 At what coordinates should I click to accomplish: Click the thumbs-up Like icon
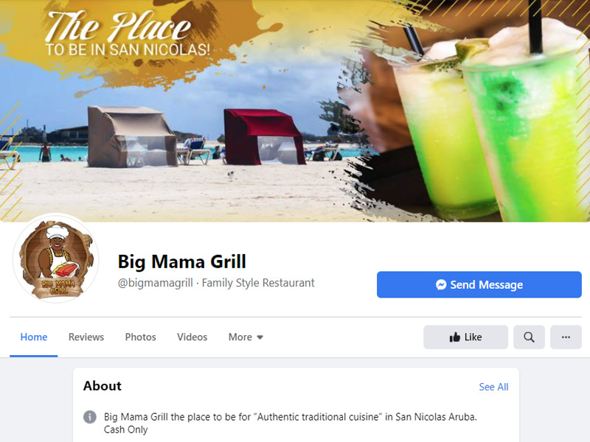454,337
